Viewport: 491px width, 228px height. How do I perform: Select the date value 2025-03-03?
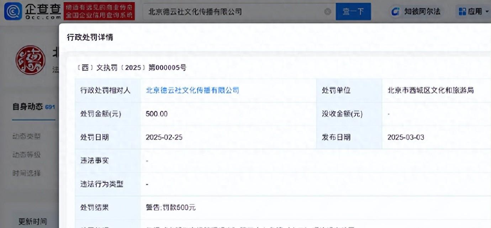click(x=406, y=137)
